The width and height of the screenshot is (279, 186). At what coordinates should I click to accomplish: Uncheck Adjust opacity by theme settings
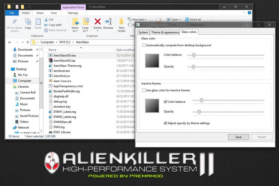pyautogui.click(x=166, y=123)
